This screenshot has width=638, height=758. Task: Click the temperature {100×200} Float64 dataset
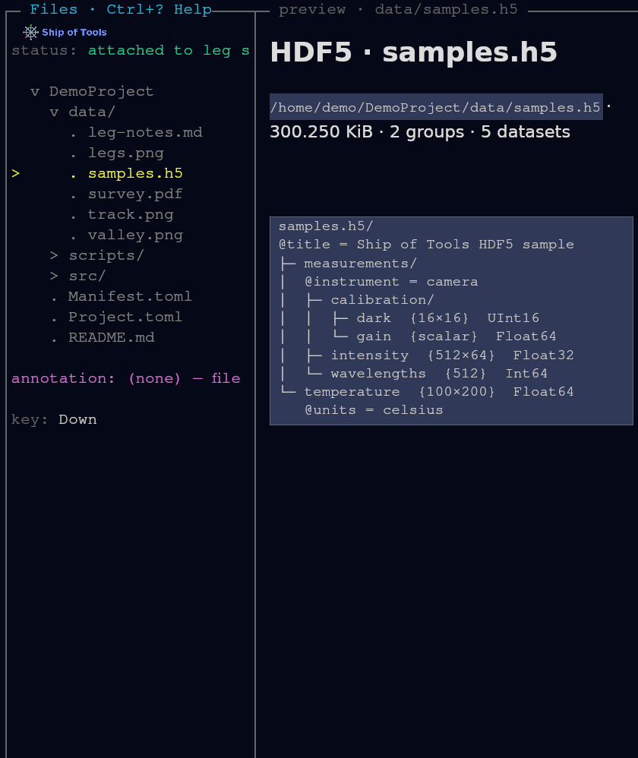point(439,392)
